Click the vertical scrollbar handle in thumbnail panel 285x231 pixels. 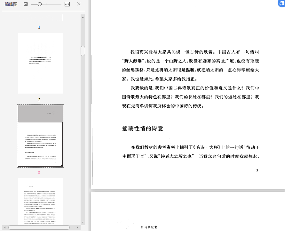pyautogui.click(x=83, y=51)
